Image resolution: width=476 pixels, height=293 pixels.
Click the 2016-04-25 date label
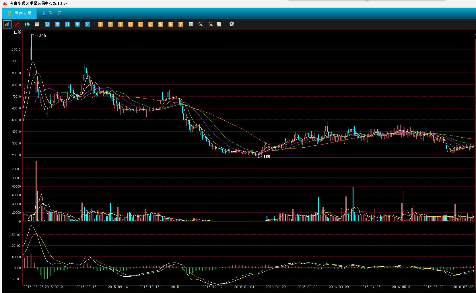click(370, 287)
